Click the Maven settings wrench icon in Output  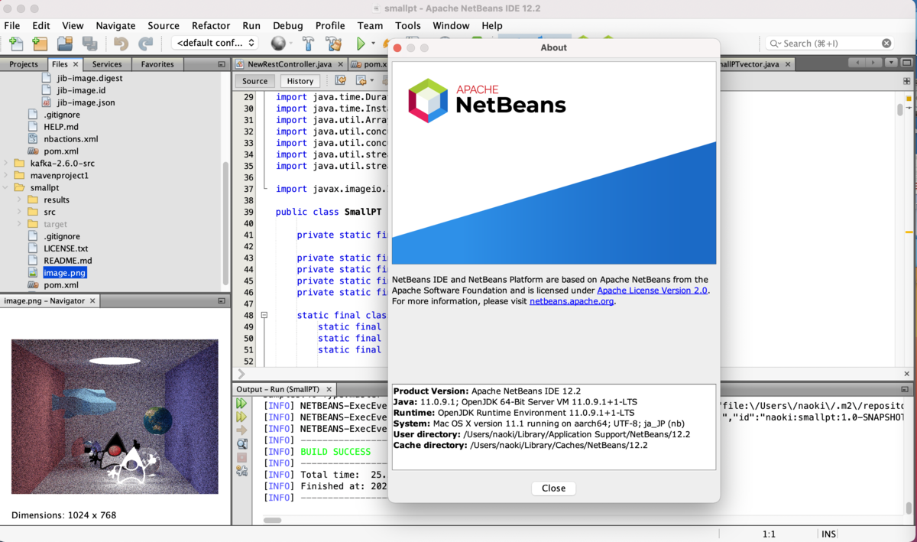(x=241, y=471)
